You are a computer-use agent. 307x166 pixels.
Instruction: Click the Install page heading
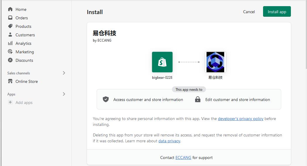pyautogui.click(x=95, y=12)
